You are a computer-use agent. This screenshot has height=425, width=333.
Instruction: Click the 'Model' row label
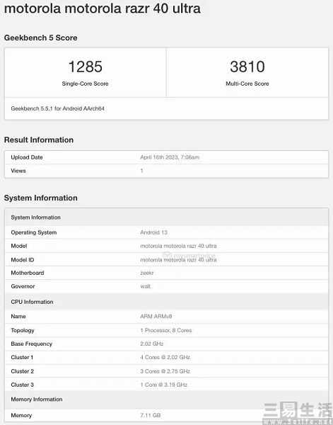pos(19,246)
